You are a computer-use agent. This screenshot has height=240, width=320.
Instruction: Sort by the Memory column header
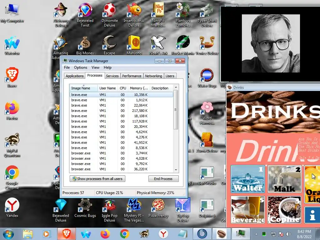(x=138, y=88)
